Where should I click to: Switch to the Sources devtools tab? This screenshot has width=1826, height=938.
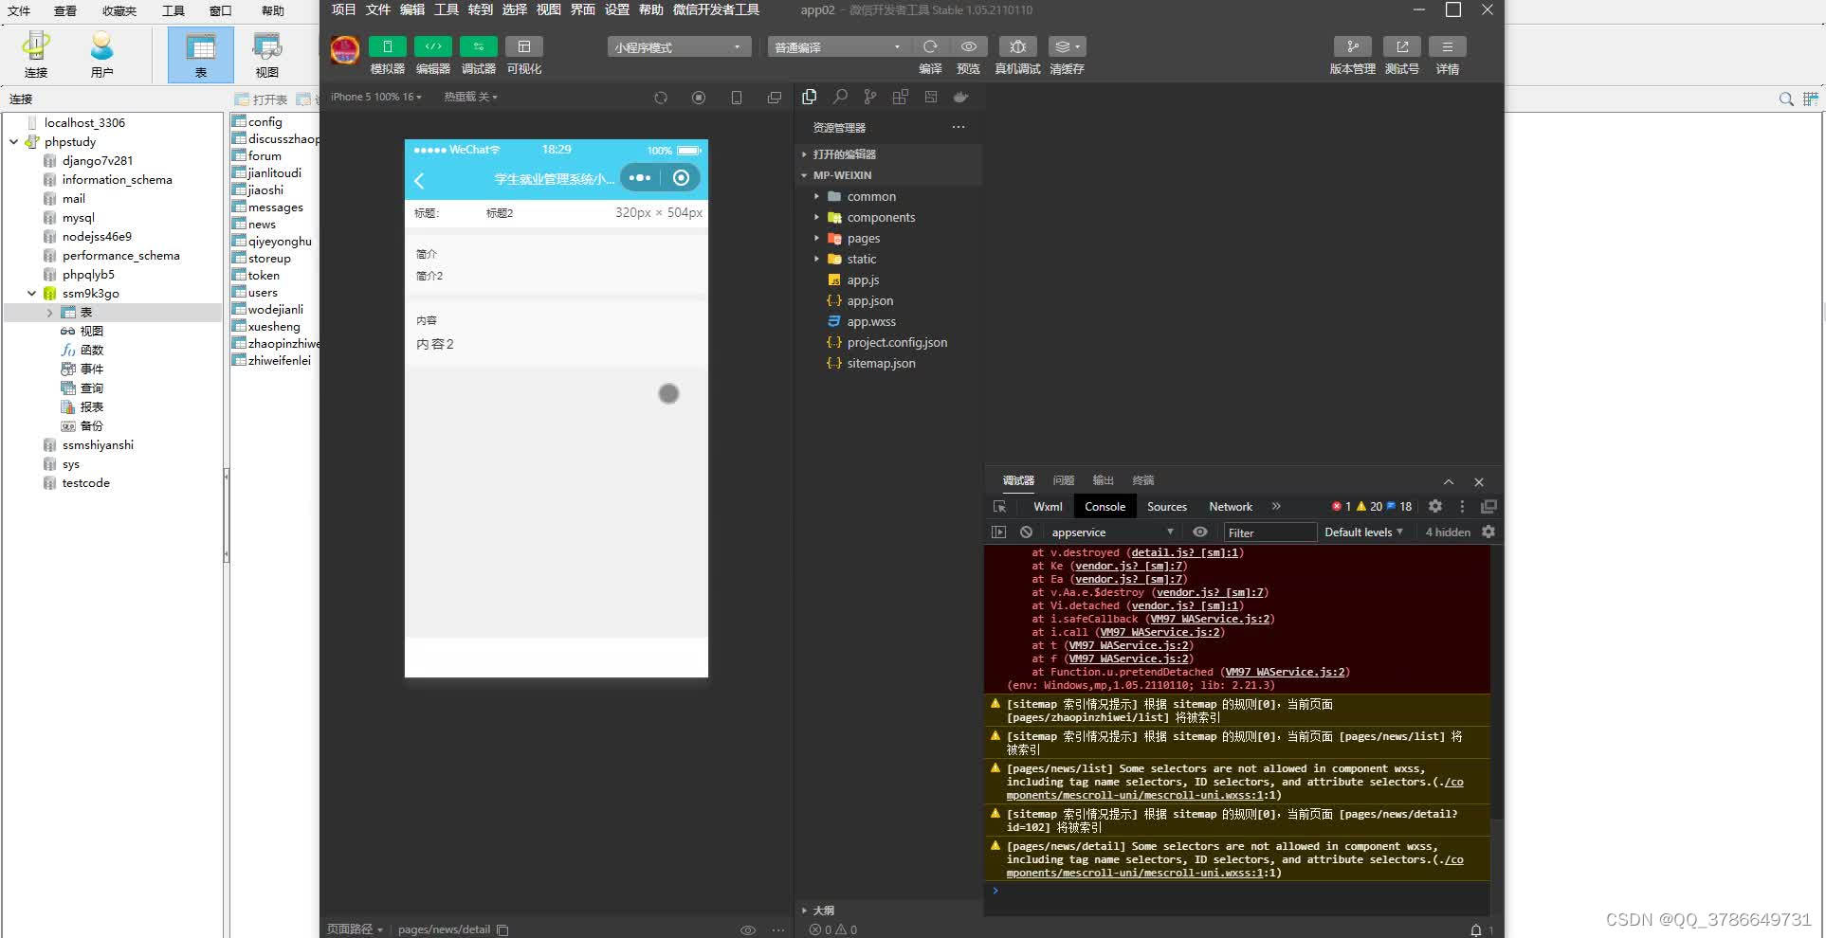coord(1166,507)
